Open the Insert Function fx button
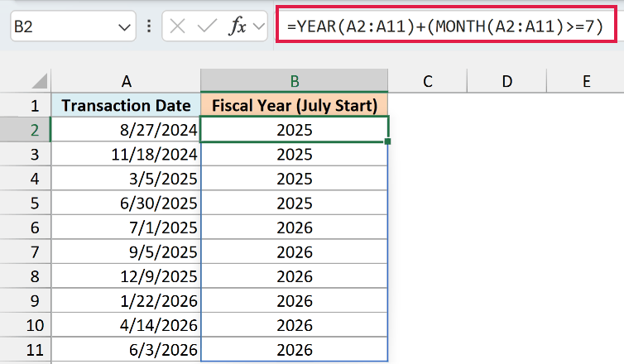This screenshot has width=624, height=364. click(238, 26)
